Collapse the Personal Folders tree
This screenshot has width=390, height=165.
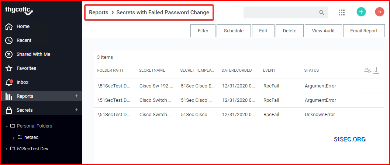click(x=7, y=126)
